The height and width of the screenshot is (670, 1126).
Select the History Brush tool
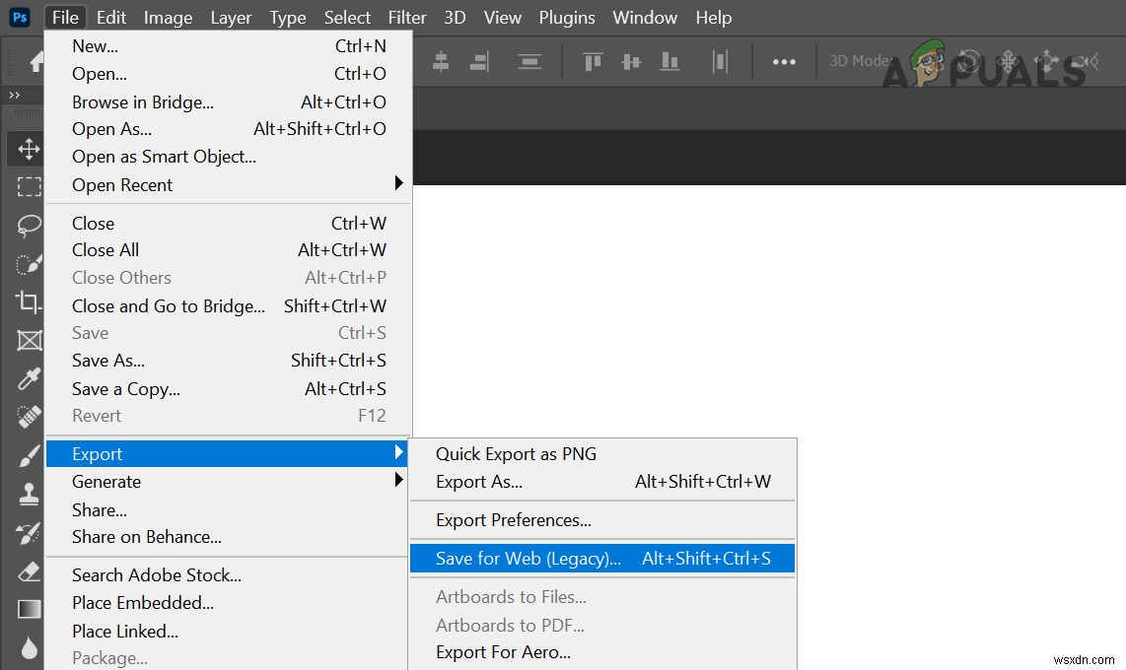pyautogui.click(x=29, y=533)
